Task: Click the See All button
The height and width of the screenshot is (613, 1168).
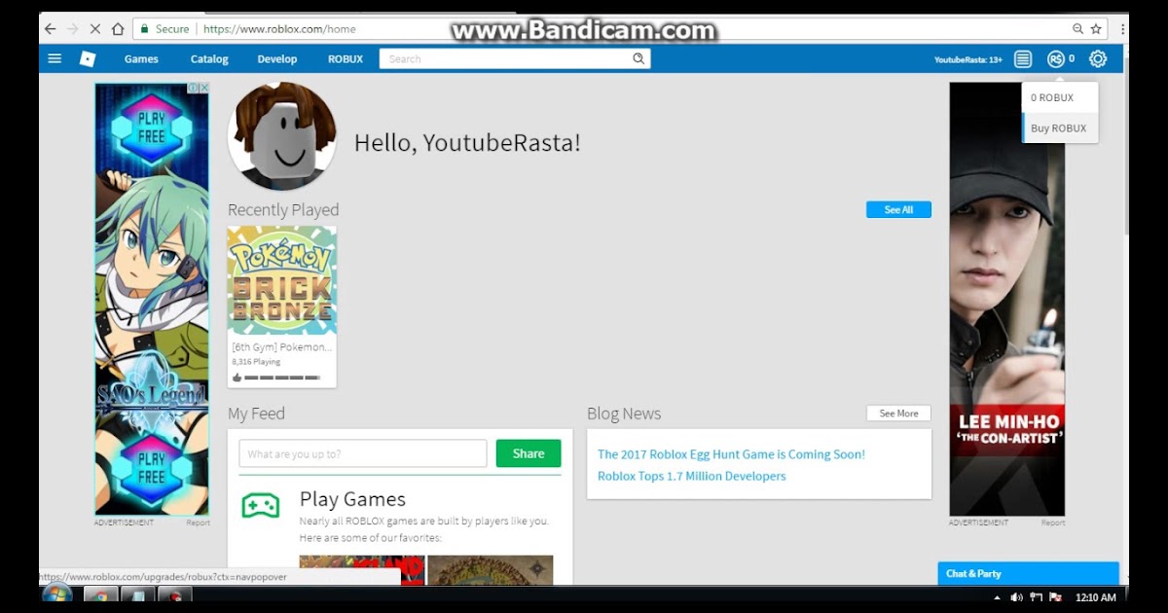Action: click(x=898, y=209)
